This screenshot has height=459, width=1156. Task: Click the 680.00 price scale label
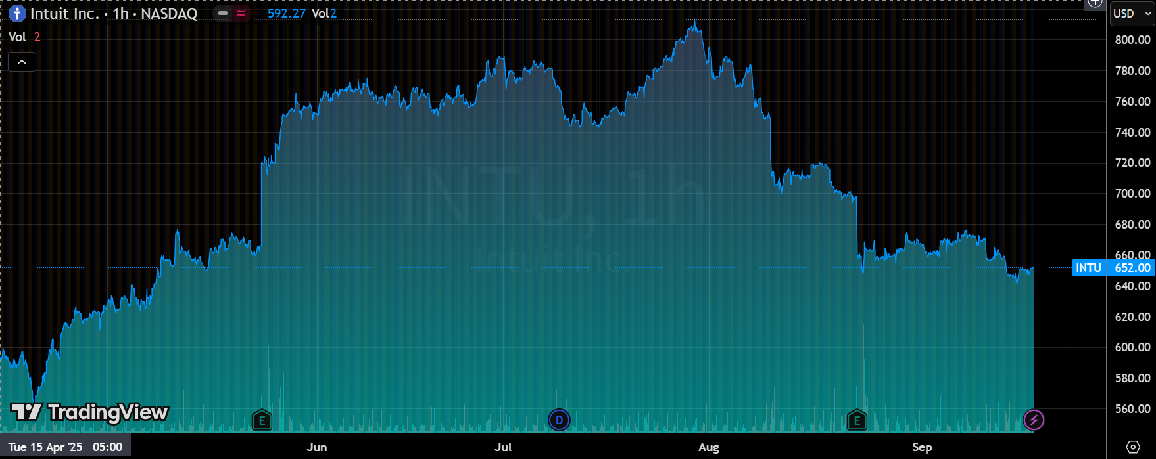click(x=1132, y=225)
